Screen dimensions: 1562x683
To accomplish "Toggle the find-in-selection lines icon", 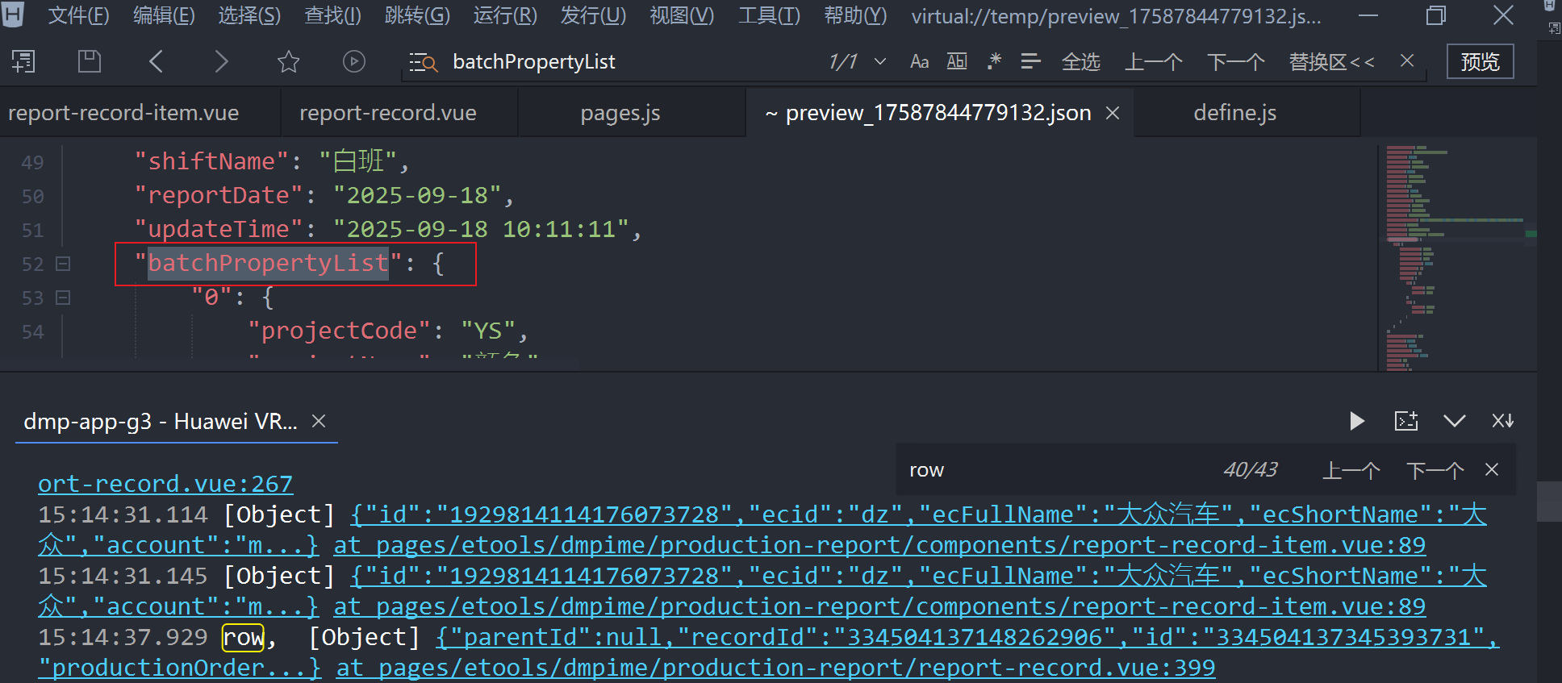I will pos(1030,61).
